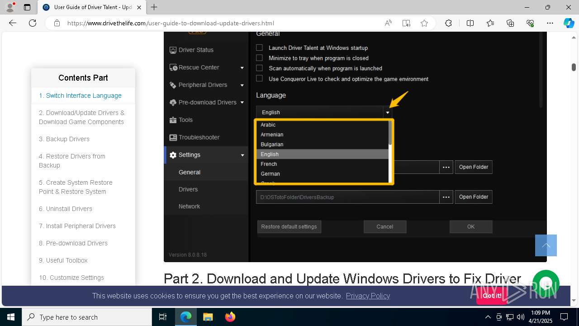Open Copilot sidebar icon

569,23
